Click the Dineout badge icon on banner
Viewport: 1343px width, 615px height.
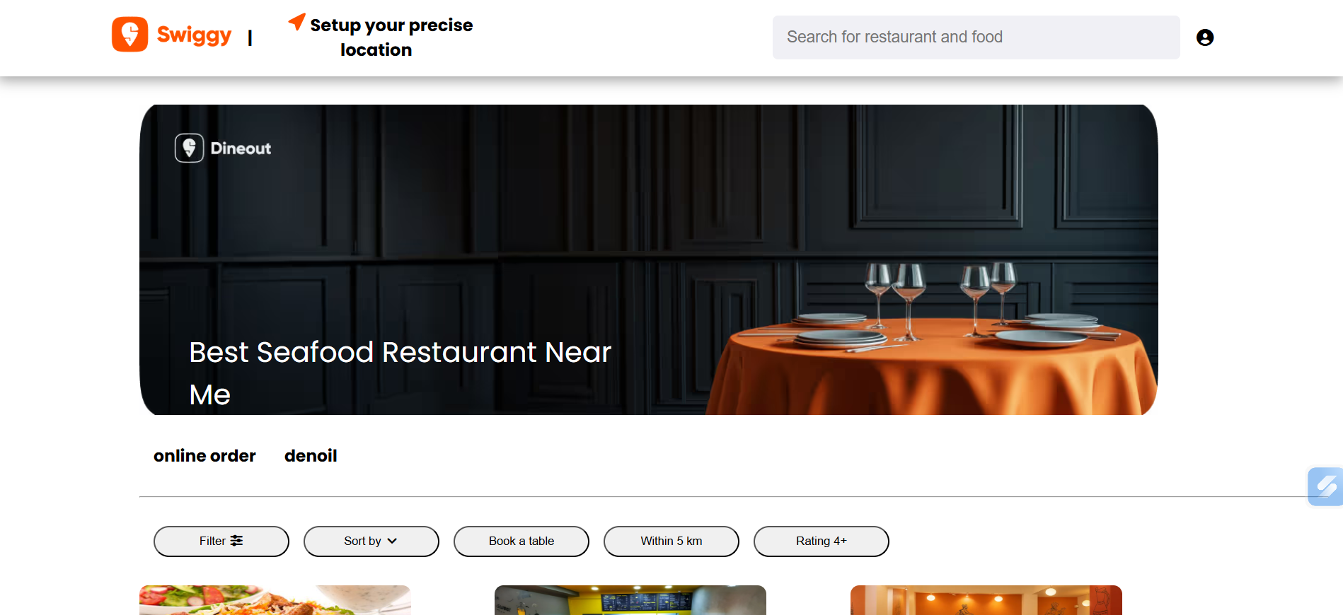point(190,148)
